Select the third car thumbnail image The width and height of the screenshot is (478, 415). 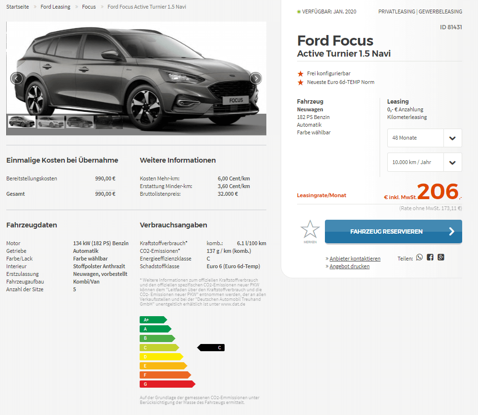tap(80, 122)
